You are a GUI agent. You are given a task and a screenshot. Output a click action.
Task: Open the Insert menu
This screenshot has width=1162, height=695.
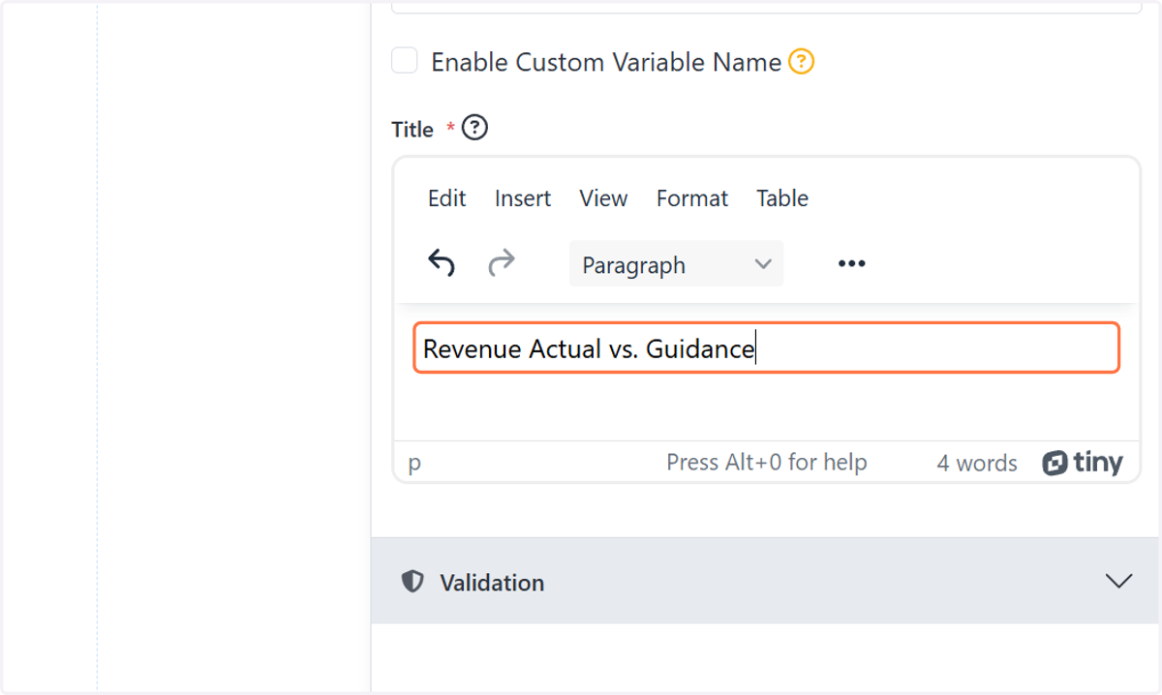pyautogui.click(x=522, y=198)
